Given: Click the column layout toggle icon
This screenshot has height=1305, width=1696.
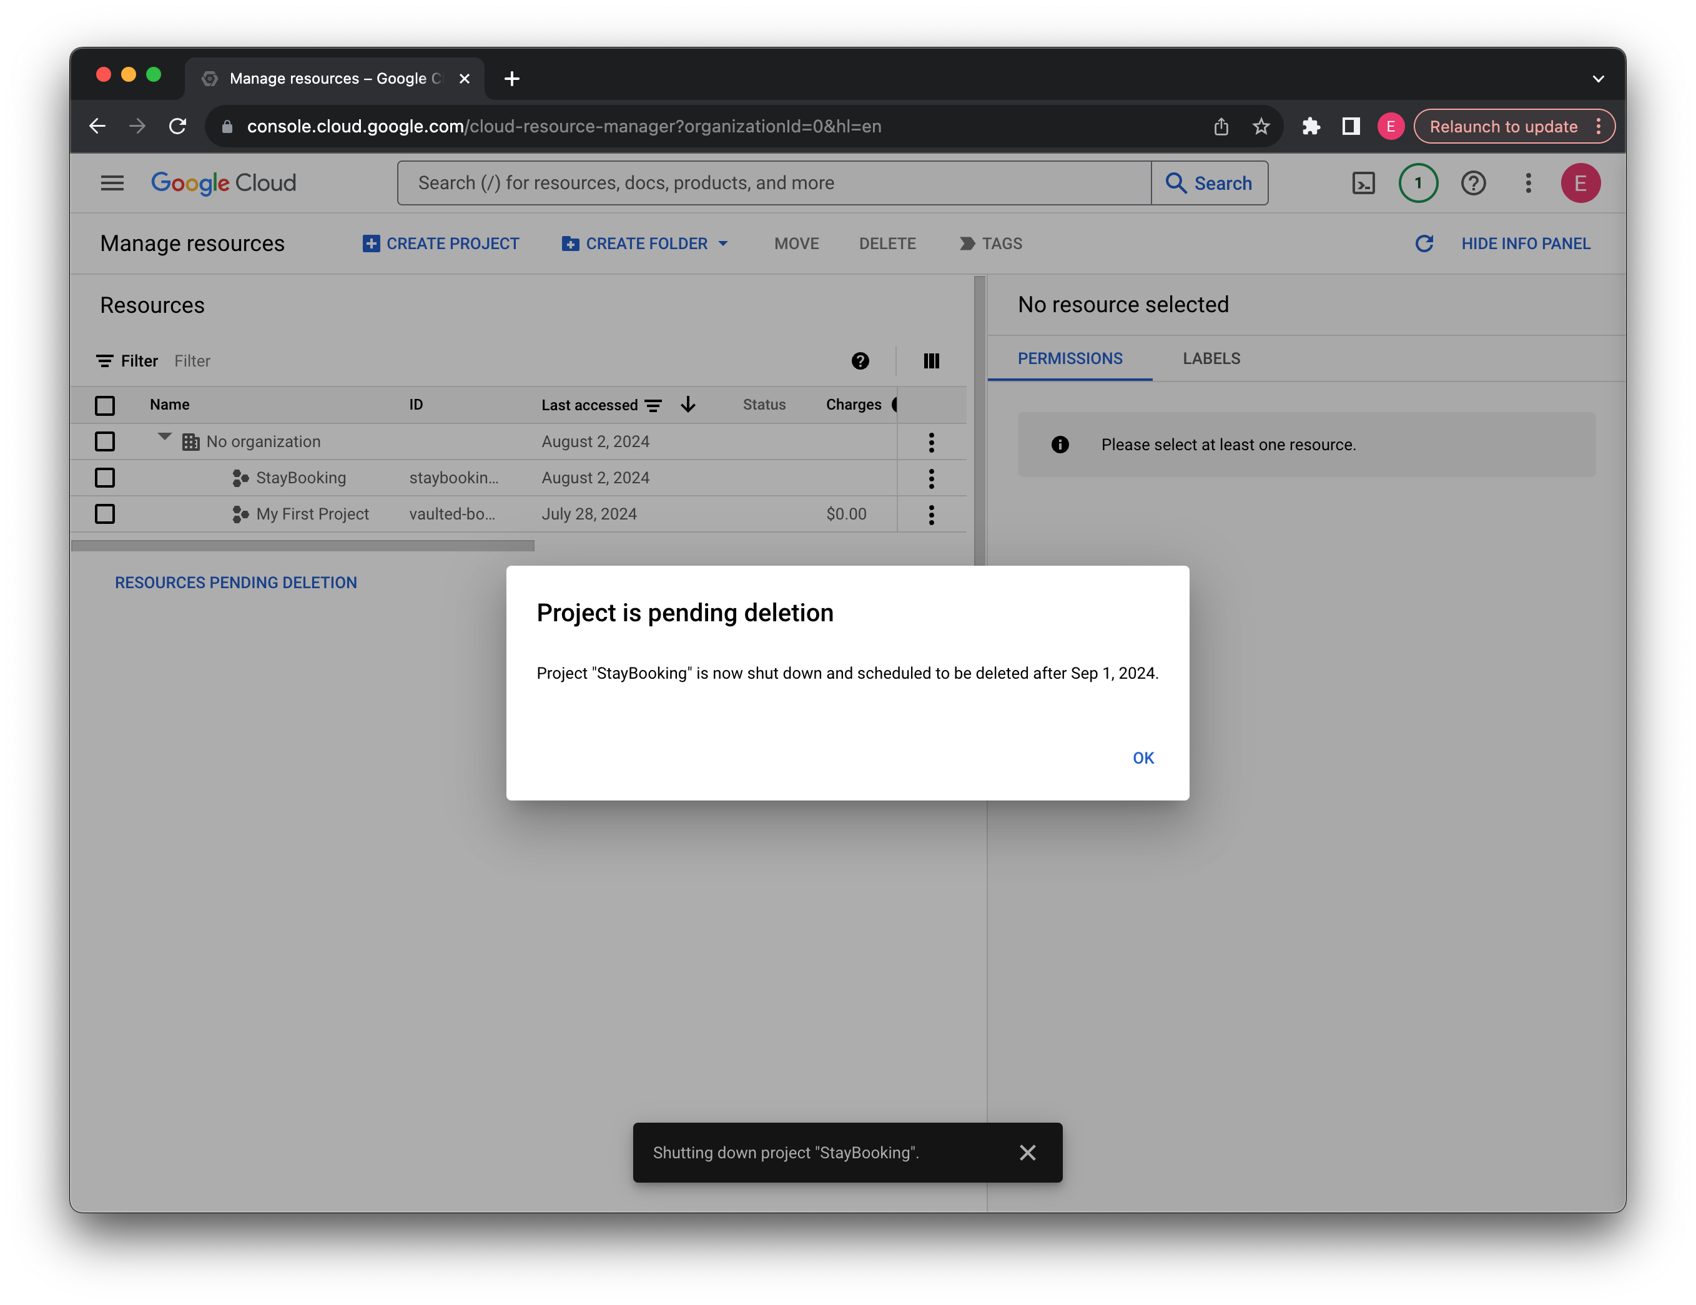Looking at the screenshot, I should click(x=932, y=359).
